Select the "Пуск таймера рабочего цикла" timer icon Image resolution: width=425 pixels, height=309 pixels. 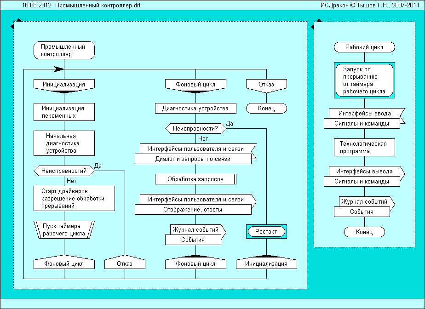[x=64, y=229]
